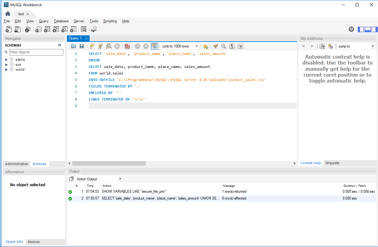Viewport: 378px width, 247px height.
Task: Open preferences gear icon at top right
Action: [351, 29]
